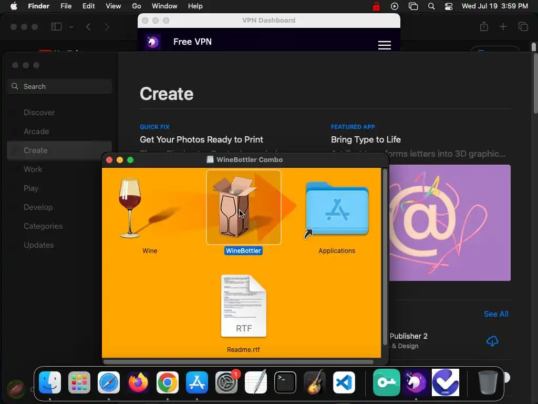This screenshot has height=404, width=538.
Task: Click the App Store Search field
Action: pyautogui.click(x=59, y=86)
